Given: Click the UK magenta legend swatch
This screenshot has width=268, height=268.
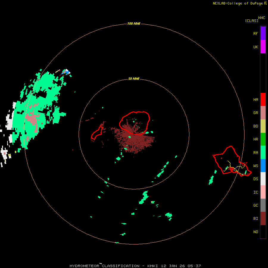Looking at the screenshot, I should [x=263, y=47].
